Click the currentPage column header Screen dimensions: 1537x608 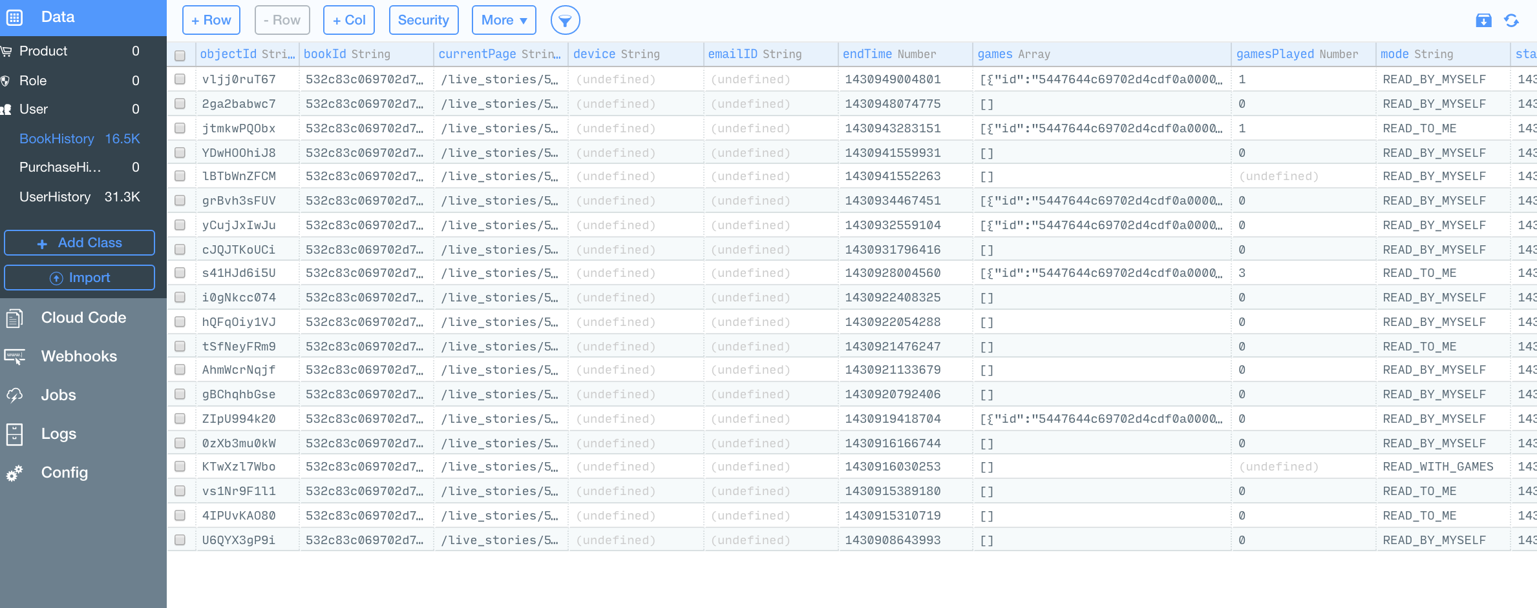pos(501,54)
